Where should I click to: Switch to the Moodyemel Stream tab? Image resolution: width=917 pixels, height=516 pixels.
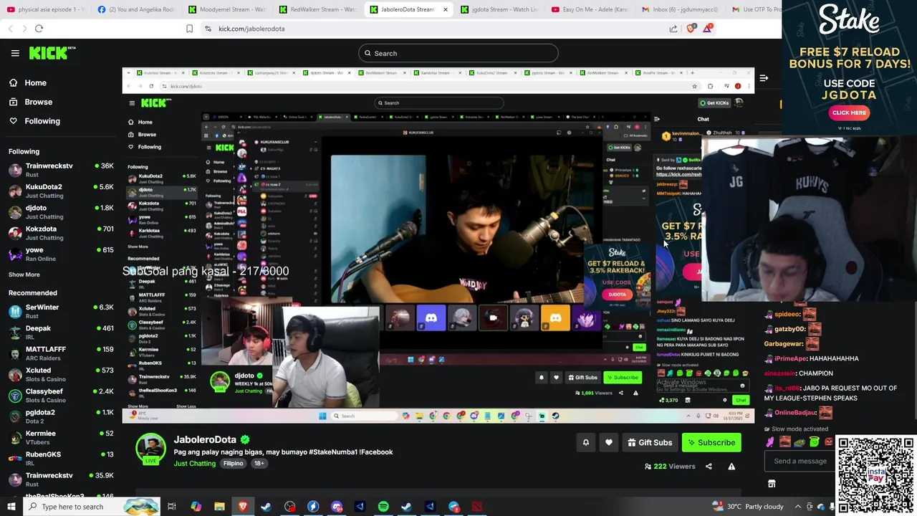click(226, 9)
